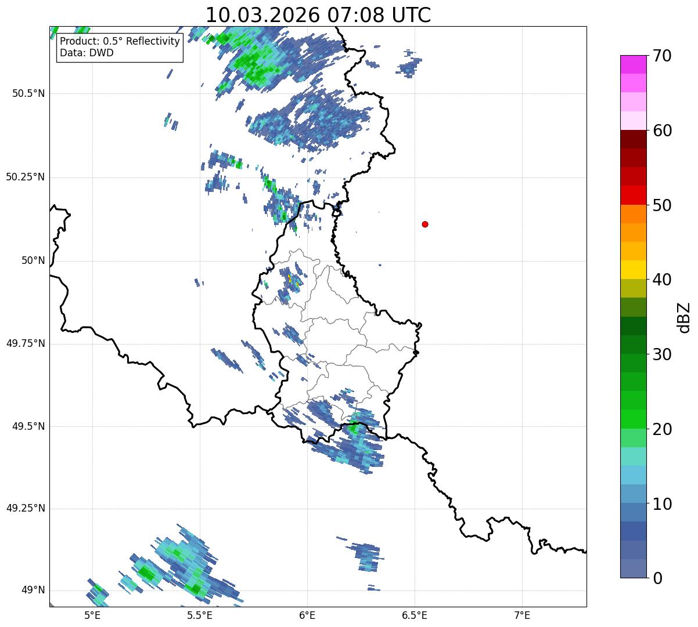Click the yellow high-reflectivity cell in northern Luxembourg
Viewport: 698px width, 627px height.
[x=289, y=278]
